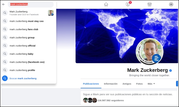Open Mark Zuckerberg's round profile picture
179x107 pixels.
point(150,51)
